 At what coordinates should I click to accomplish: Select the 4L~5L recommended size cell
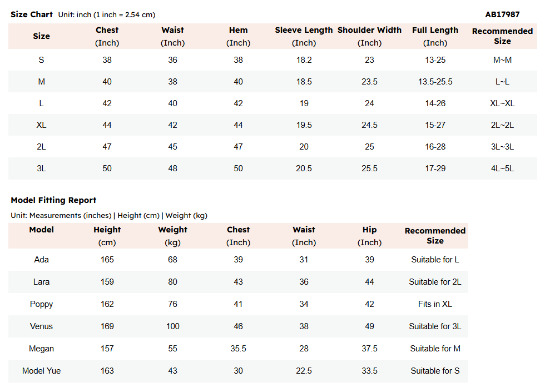coord(502,168)
